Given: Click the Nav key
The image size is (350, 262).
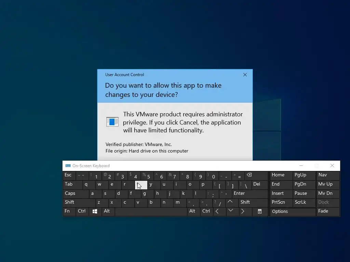Looking at the screenshot, I should pos(328,175).
